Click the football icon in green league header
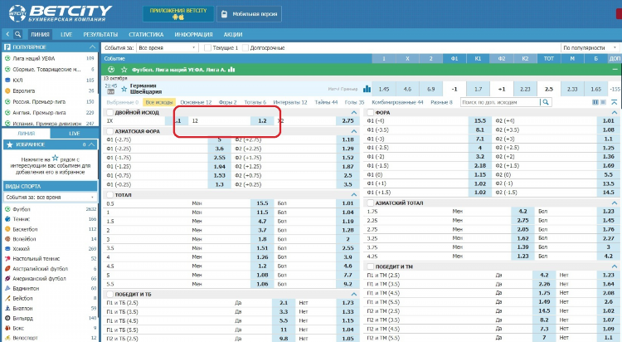This screenshot has height=342, width=622. point(111,70)
